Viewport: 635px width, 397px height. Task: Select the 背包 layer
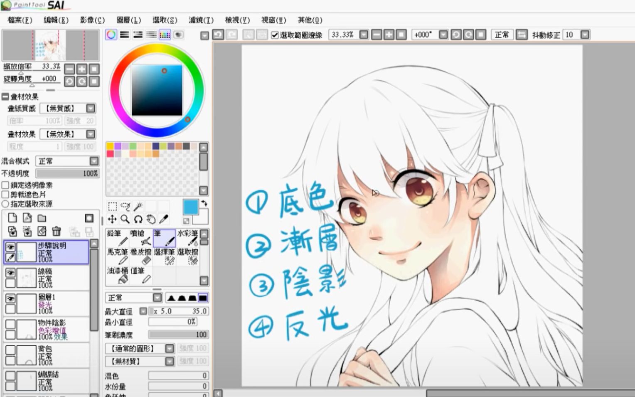pos(46,355)
